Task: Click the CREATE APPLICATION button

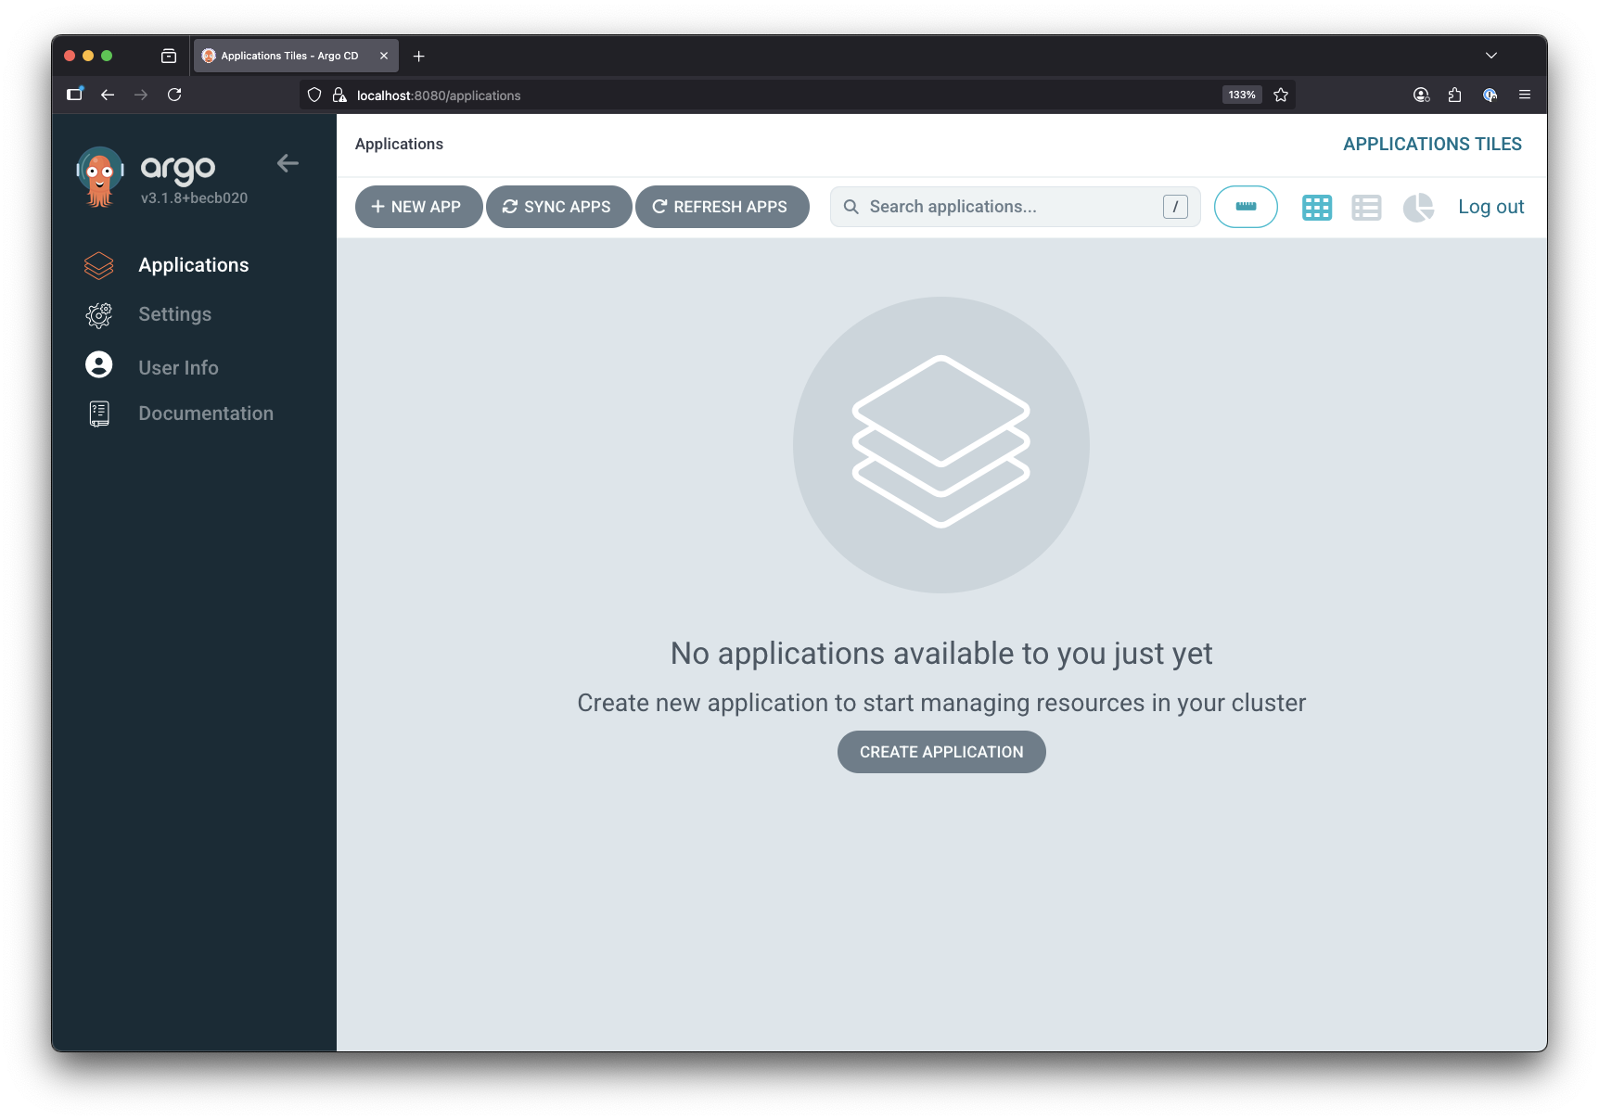Action: point(941,752)
